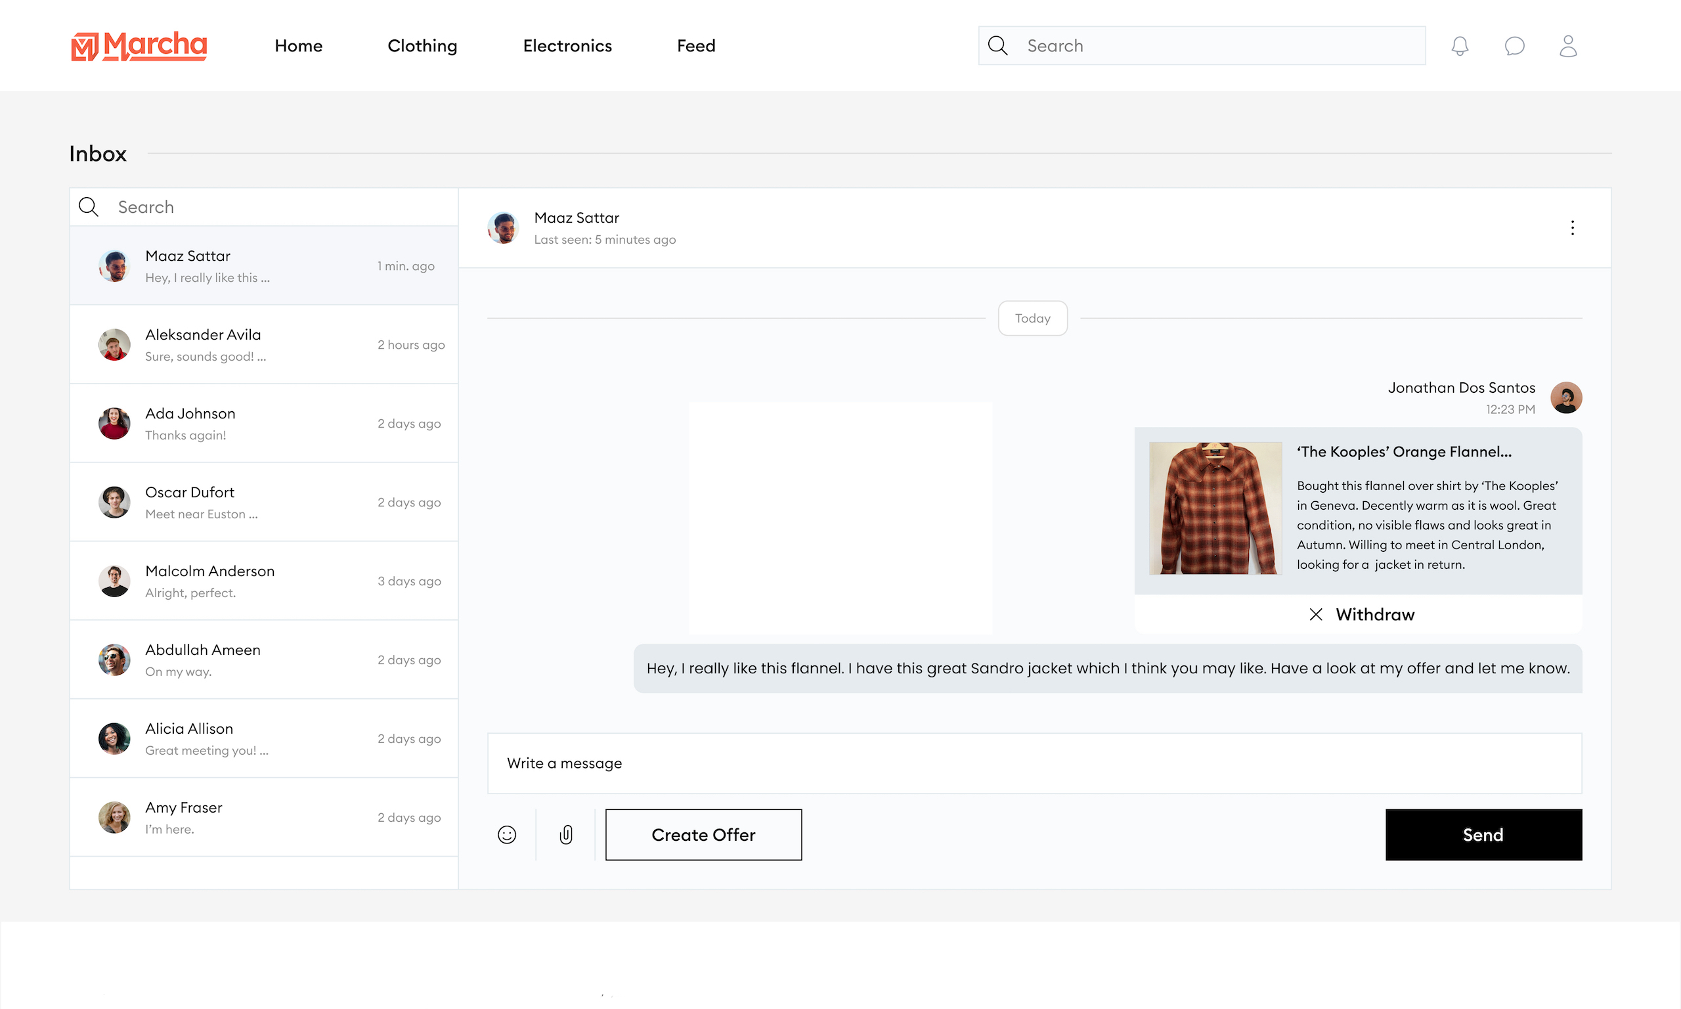Select the Maaz Sattar conversation
The image size is (1681, 1009).
click(263, 266)
